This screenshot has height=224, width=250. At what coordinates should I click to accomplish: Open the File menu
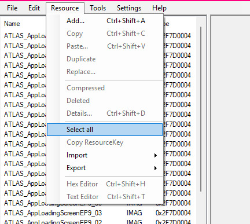pyautogui.click(x=12, y=8)
